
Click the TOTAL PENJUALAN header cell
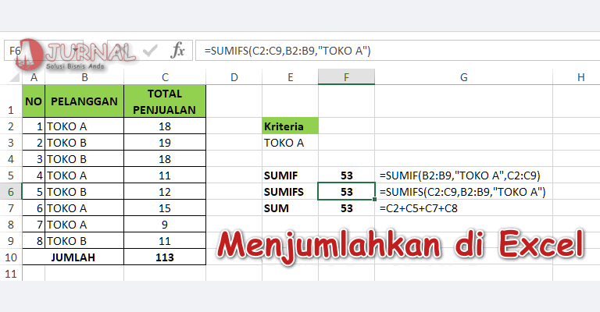pos(165,101)
